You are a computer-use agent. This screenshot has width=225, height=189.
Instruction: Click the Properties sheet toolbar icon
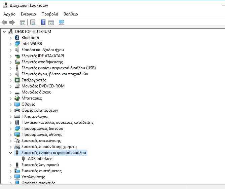pyautogui.click(x=33, y=23)
